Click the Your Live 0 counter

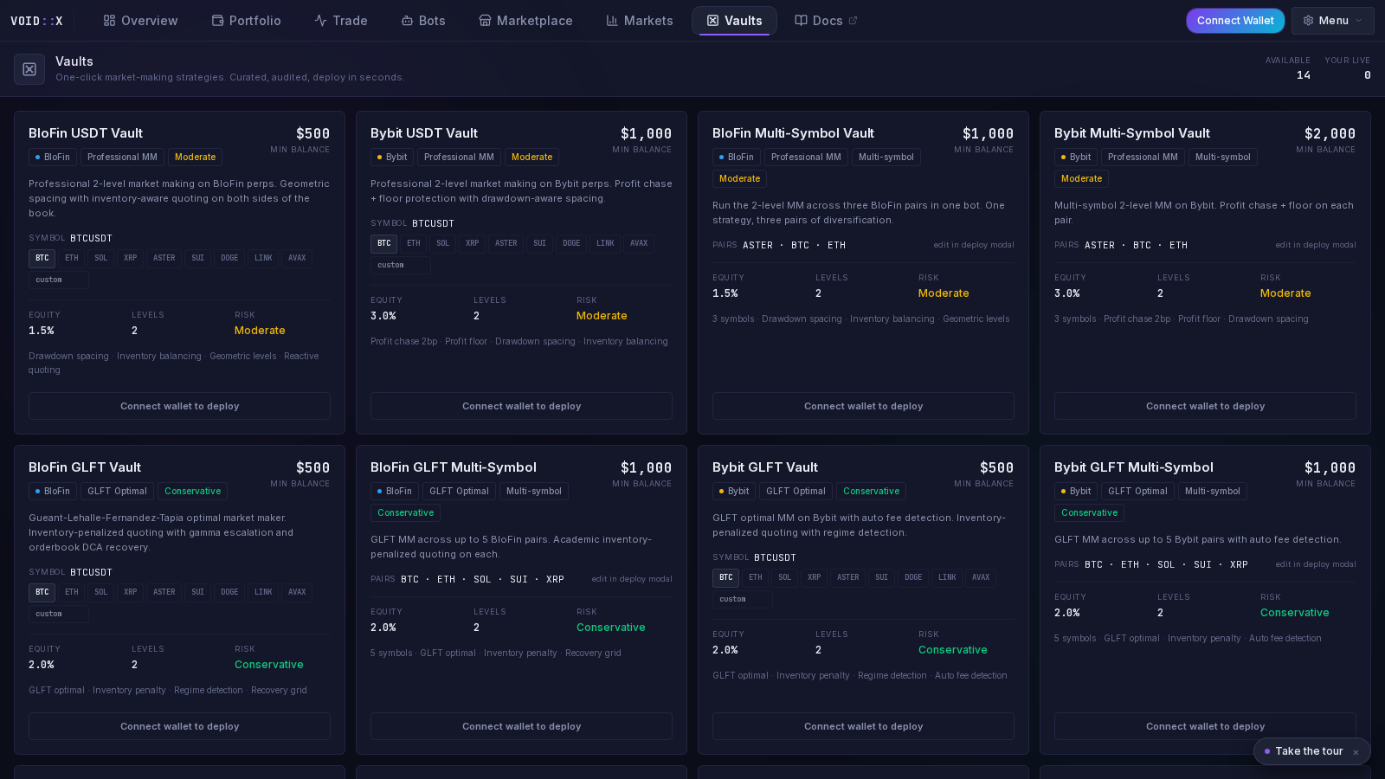tap(1348, 68)
